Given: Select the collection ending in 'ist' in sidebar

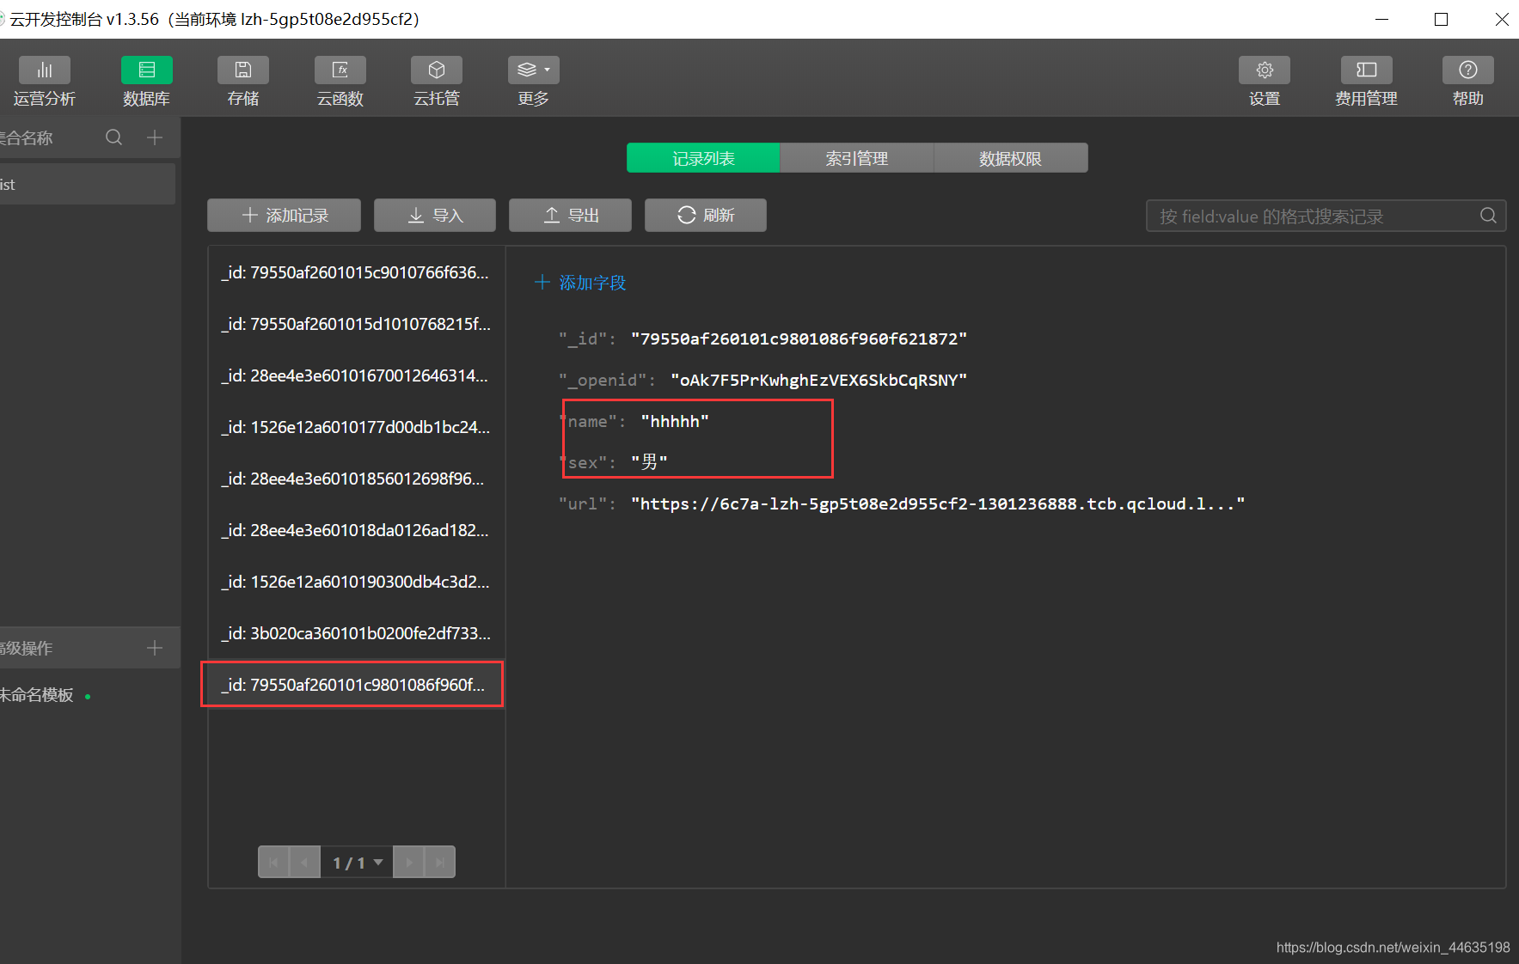Looking at the screenshot, I should (x=88, y=185).
